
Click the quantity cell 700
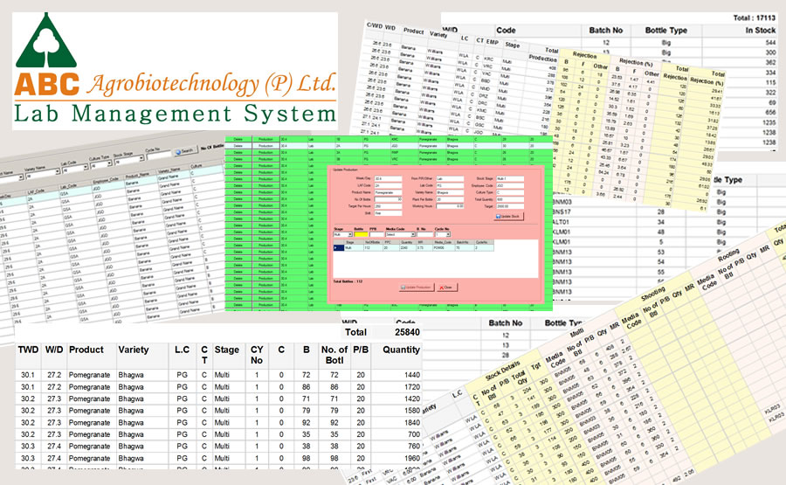click(x=414, y=434)
